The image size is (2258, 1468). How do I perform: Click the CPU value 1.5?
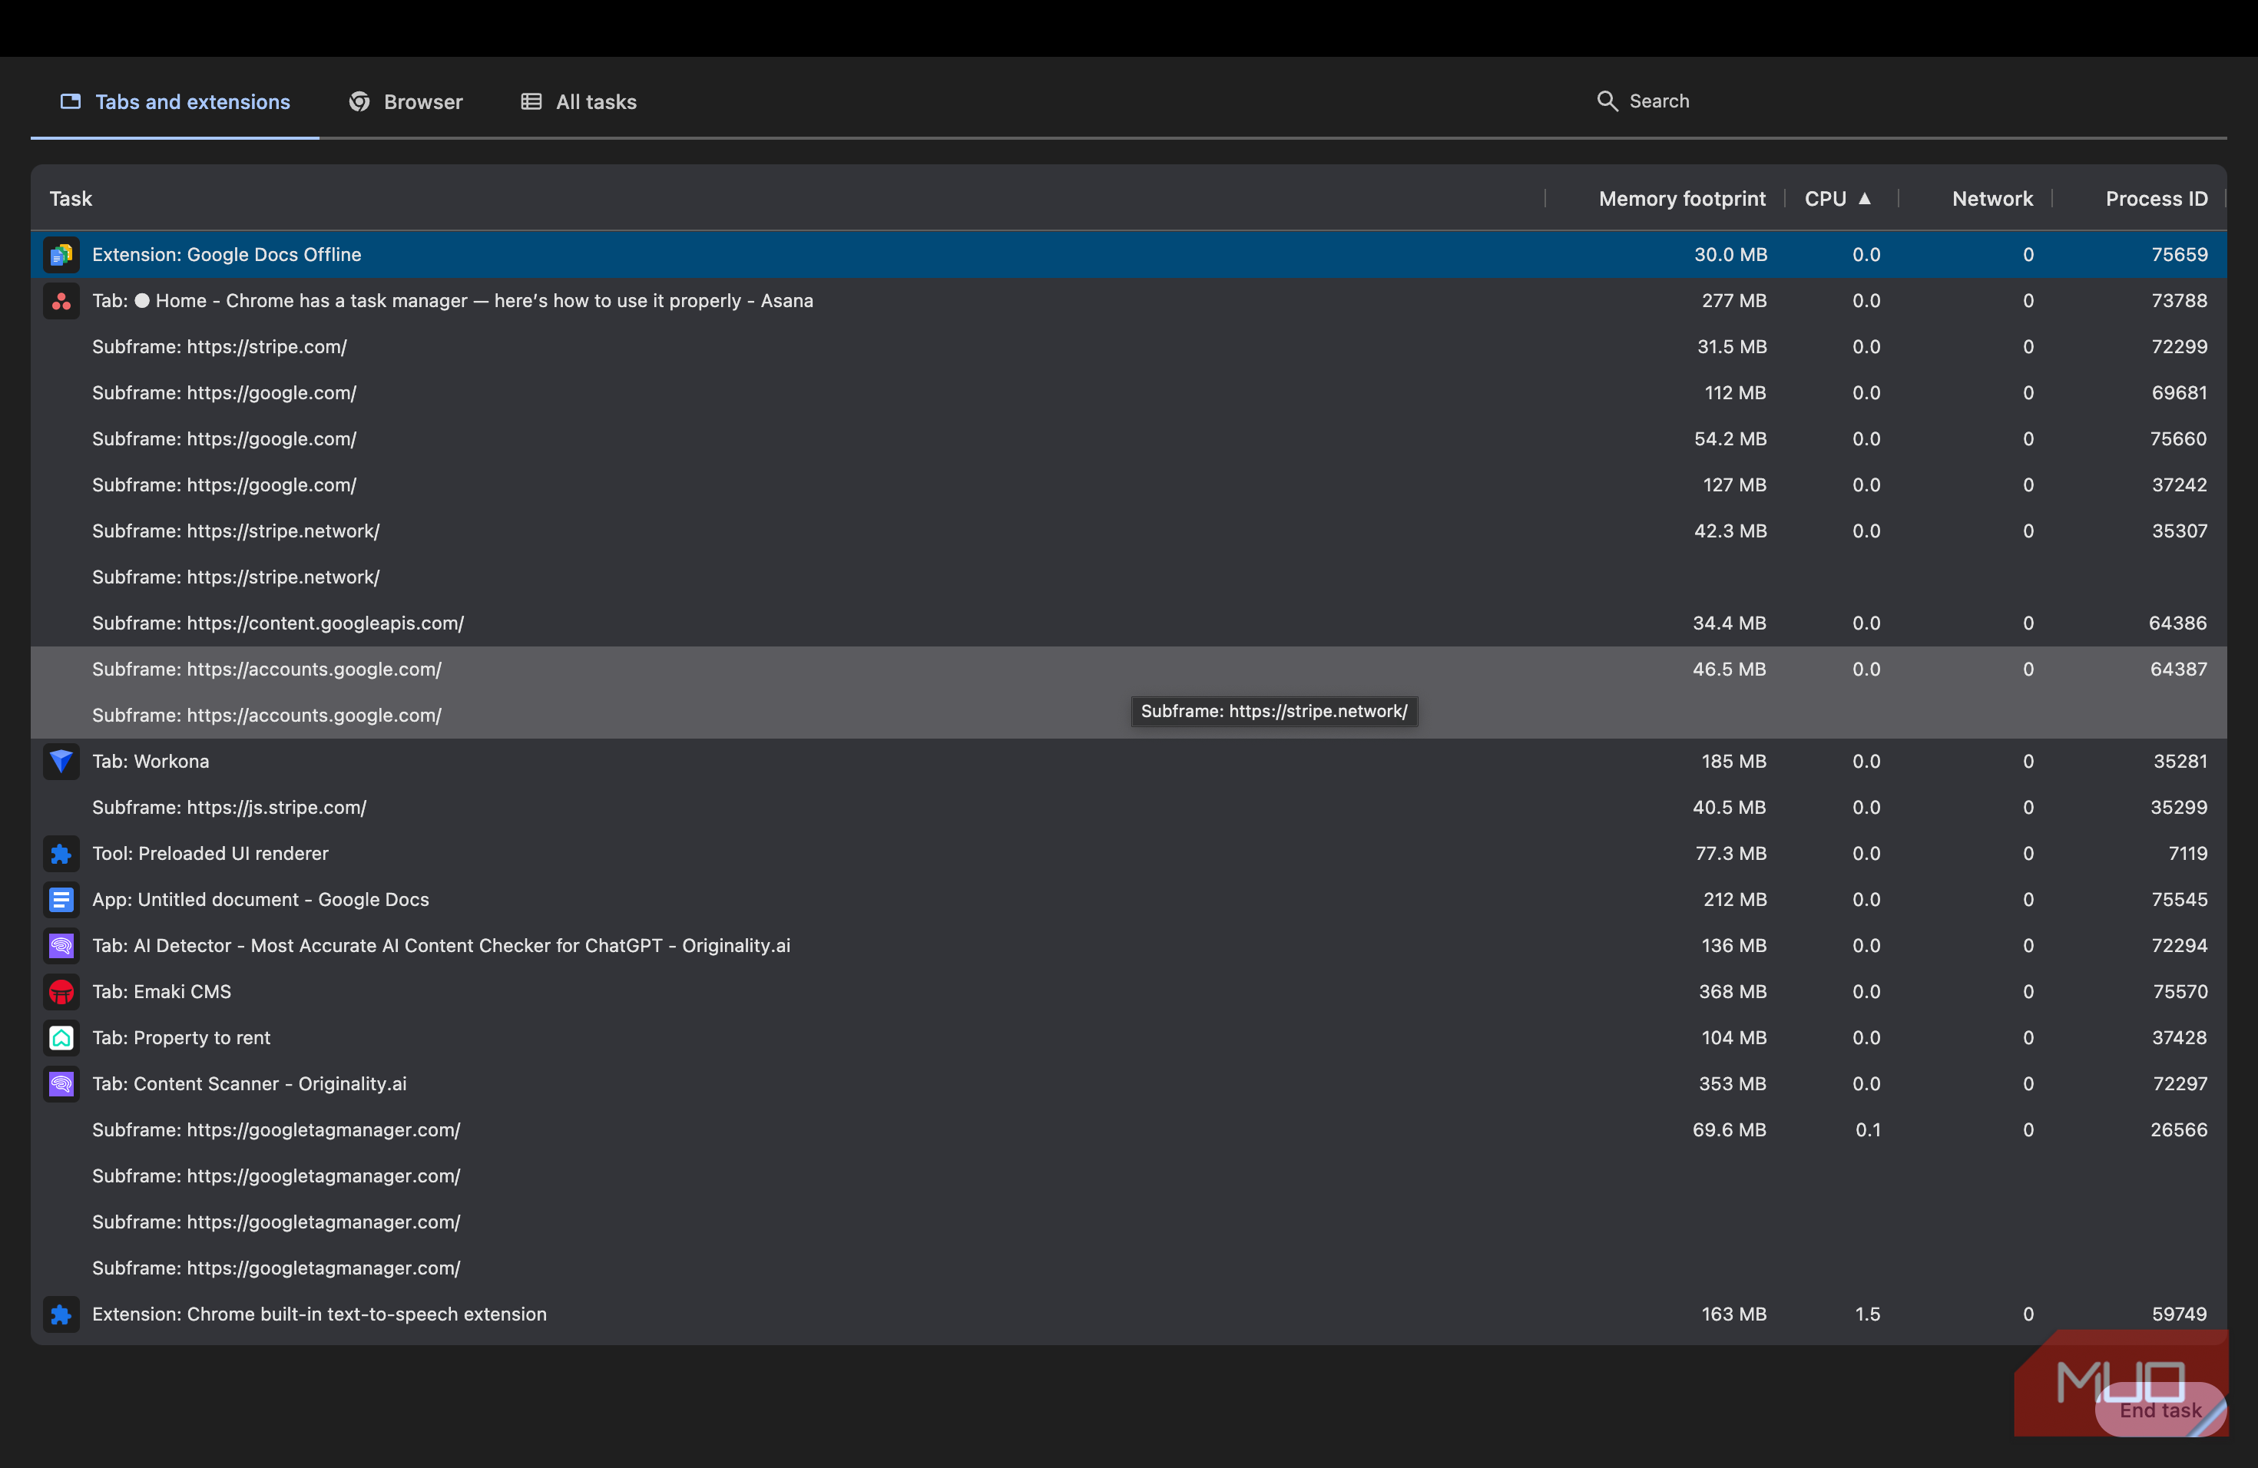click(1867, 1314)
